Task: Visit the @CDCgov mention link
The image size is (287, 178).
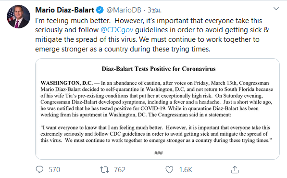Action: coord(117,30)
